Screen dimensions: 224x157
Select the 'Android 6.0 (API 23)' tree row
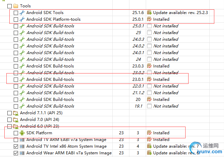[x=39, y=126]
